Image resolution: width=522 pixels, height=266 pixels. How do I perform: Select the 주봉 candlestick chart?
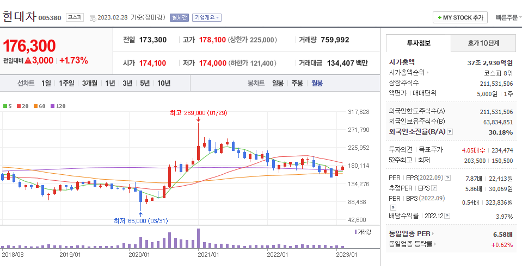tap(297, 84)
